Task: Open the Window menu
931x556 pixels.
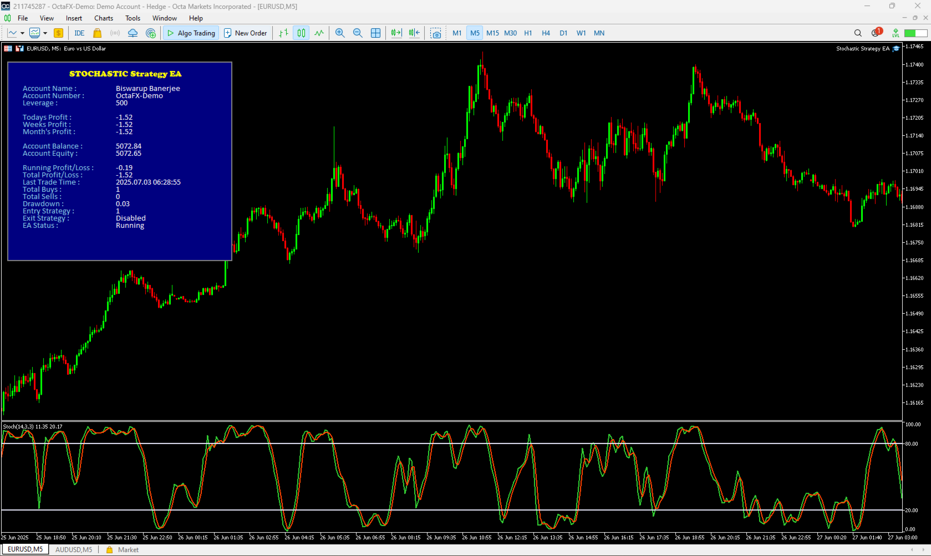Action: pos(165,18)
